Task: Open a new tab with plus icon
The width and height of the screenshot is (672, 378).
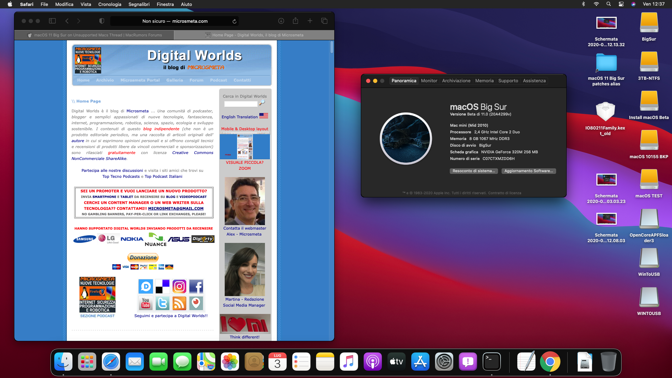Action: 310,21
